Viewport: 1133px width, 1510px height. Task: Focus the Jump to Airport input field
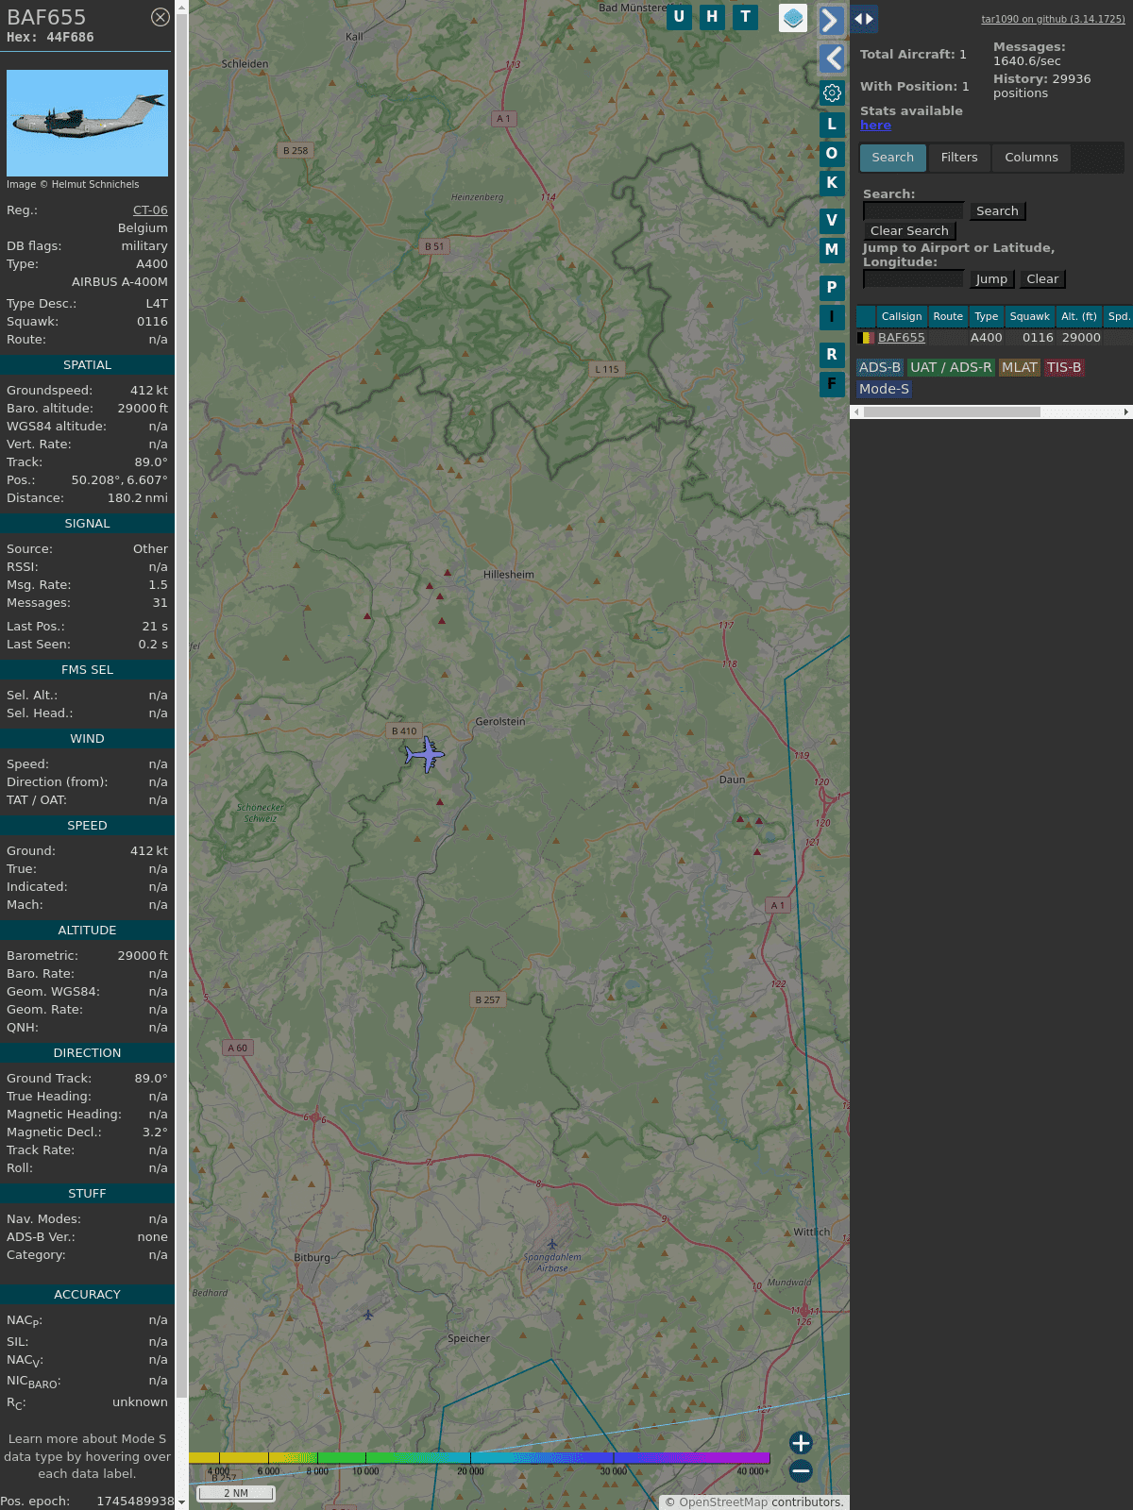pyautogui.click(x=913, y=279)
